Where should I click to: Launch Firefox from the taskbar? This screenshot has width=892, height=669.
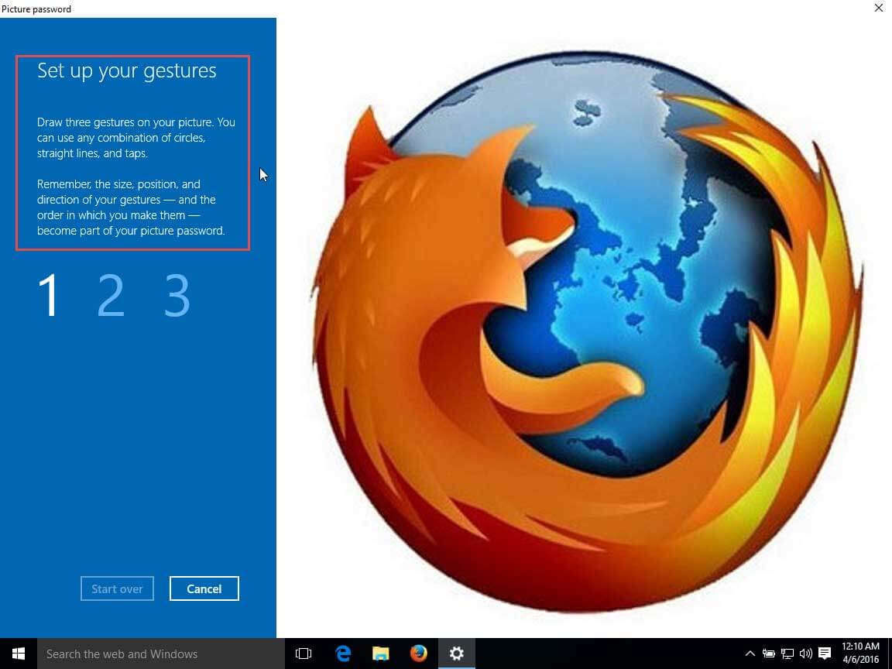[x=419, y=654]
